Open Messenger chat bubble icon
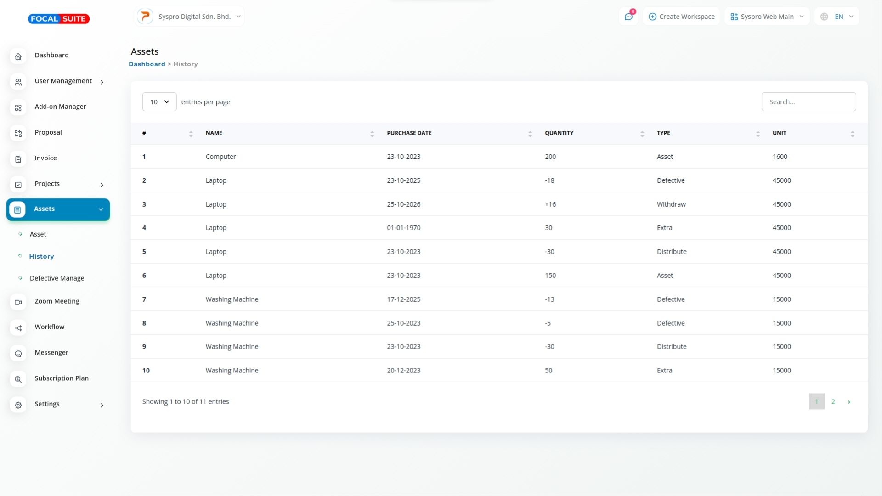882x496 pixels. pyautogui.click(x=18, y=354)
